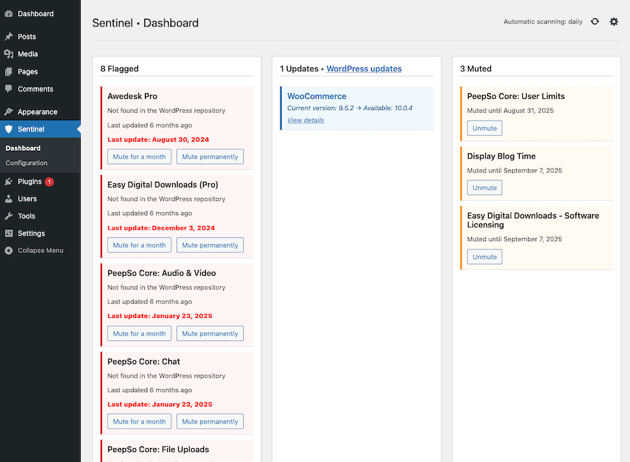Mute PeepSo Core: Audio & Video permanently
The height and width of the screenshot is (462, 630).
pyautogui.click(x=210, y=333)
